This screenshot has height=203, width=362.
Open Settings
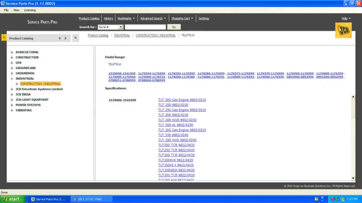click(204, 18)
